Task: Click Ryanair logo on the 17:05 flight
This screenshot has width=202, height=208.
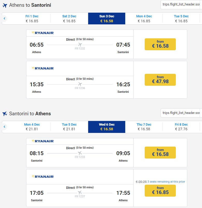Action: point(43,177)
